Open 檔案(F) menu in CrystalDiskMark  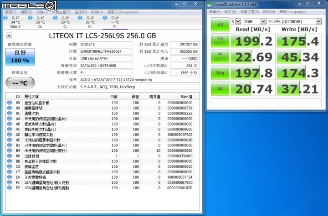215,12
